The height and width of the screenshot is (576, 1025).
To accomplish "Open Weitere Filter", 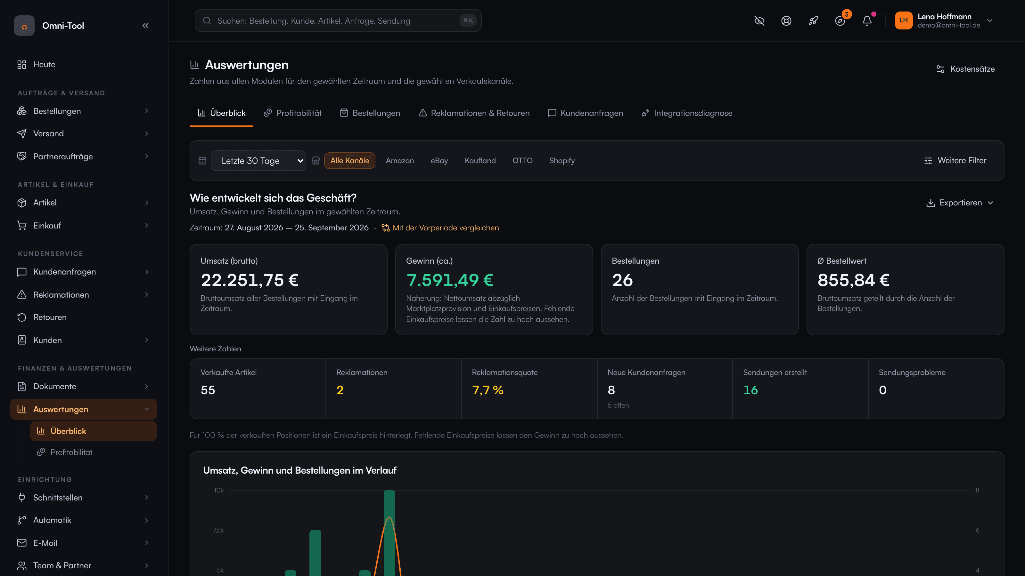I will pos(955,161).
